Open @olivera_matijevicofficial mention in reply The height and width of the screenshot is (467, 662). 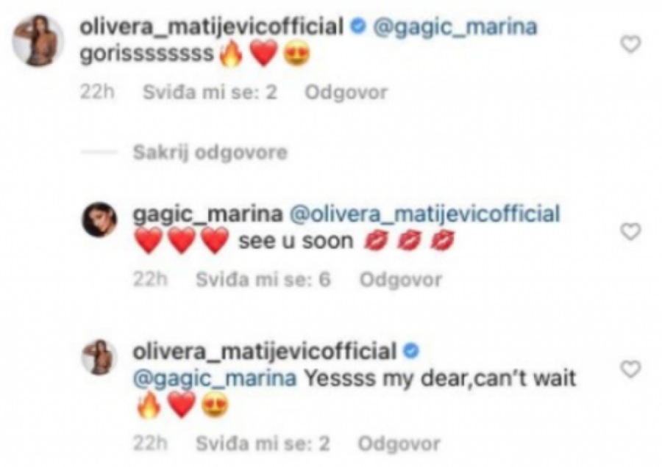coord(424,214)
